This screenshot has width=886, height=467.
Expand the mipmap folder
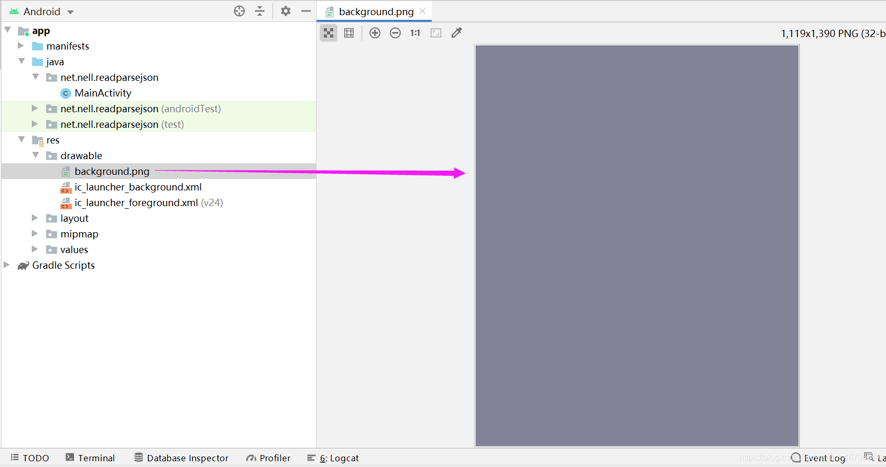tap(35, 233)
